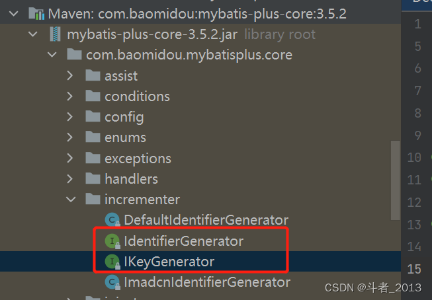Screen dimensions: 432x300
Task: Click the ImadcnIdentifierGenerator class icon
Action: click(112, 282)
